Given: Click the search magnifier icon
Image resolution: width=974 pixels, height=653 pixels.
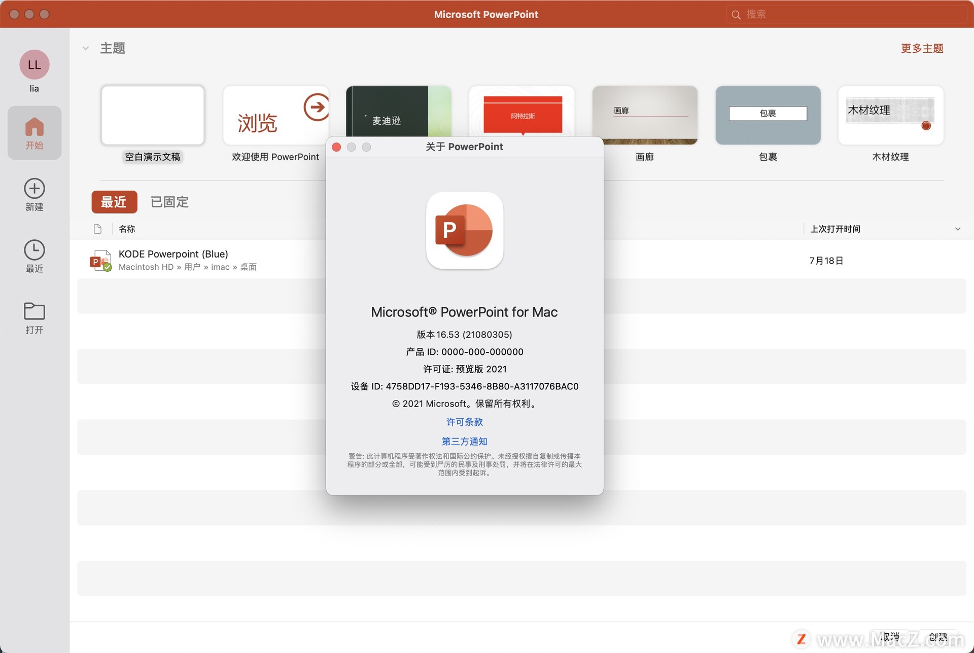Looking at the screenshot, I should [x=736, y=15].
